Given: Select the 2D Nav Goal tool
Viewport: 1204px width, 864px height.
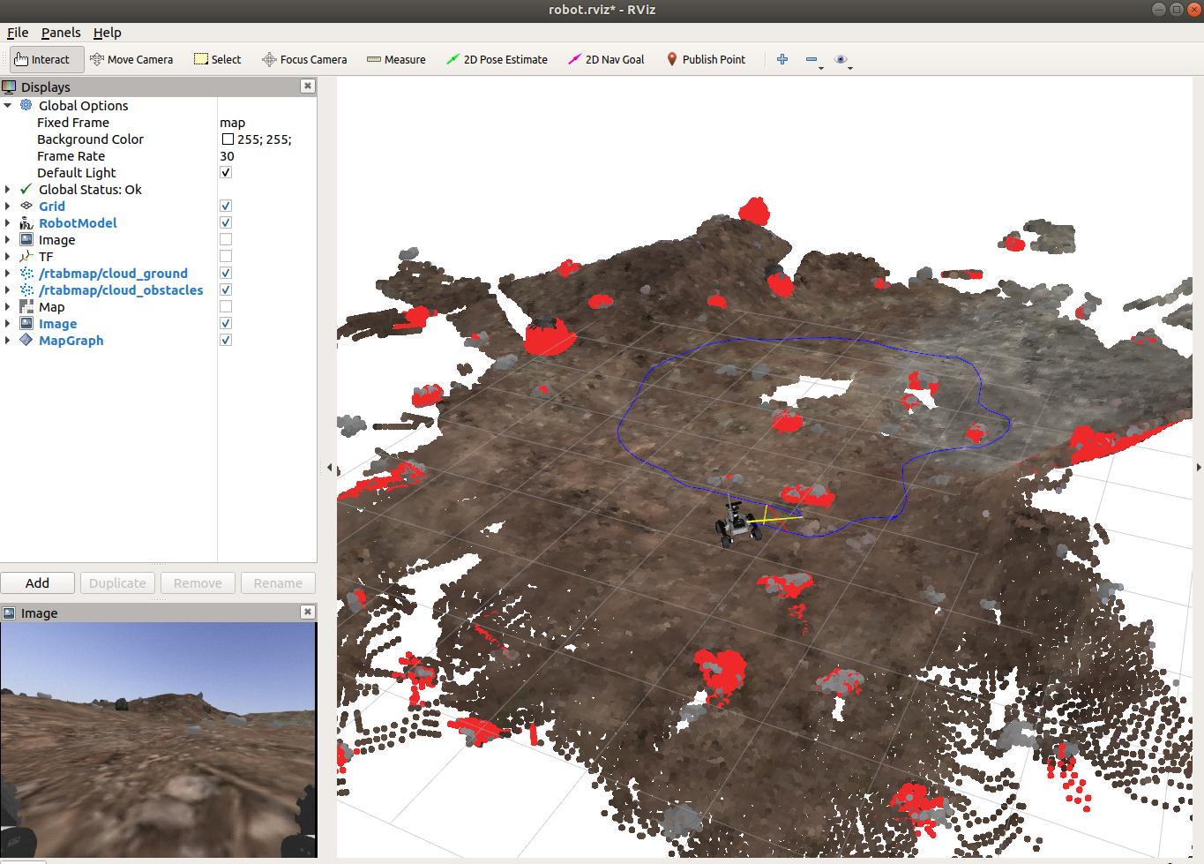Looking at the screenshot, I should [606, 60].
